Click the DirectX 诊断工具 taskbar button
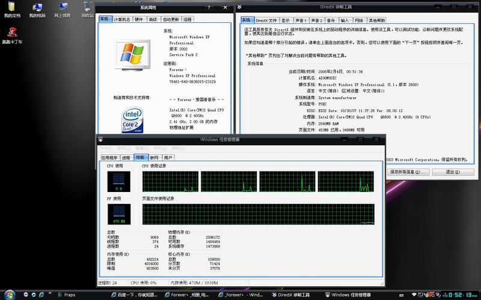 coord(295,295)
